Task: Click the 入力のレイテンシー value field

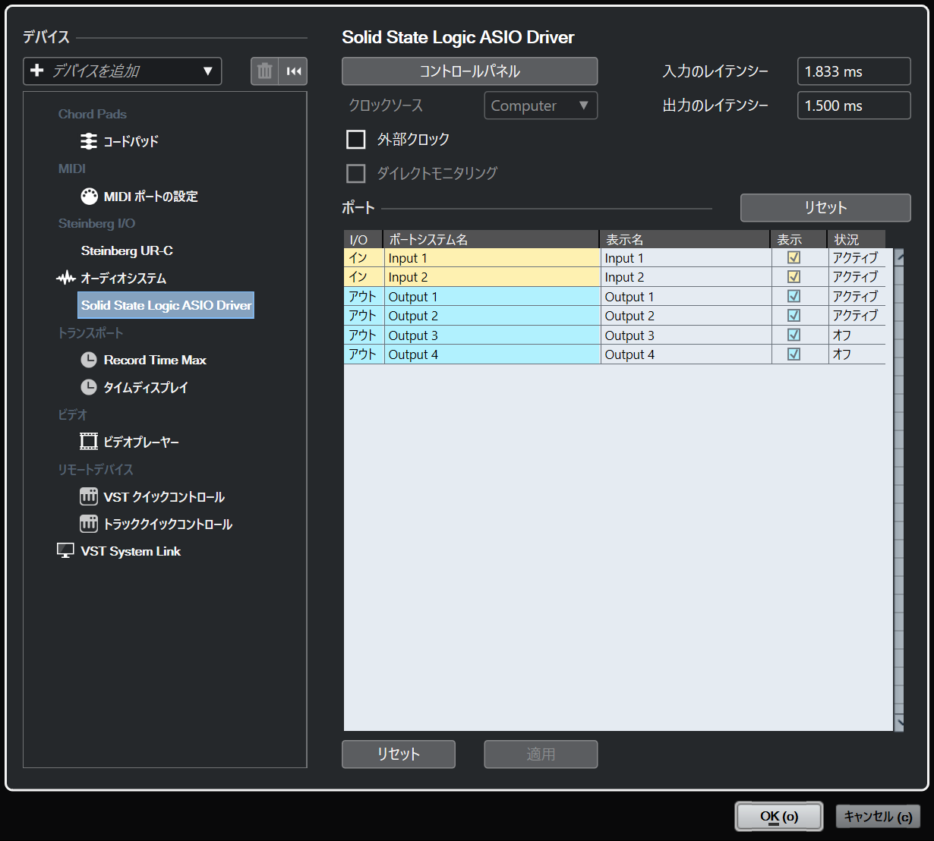Action: 854,71
